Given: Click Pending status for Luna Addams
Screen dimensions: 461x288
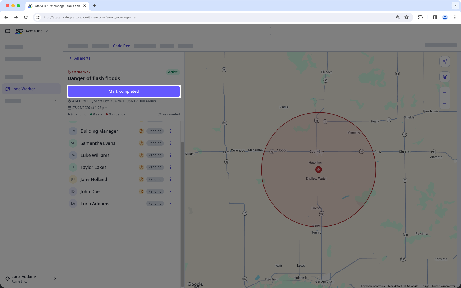Looking at the screenshot, I should (155, 204).
